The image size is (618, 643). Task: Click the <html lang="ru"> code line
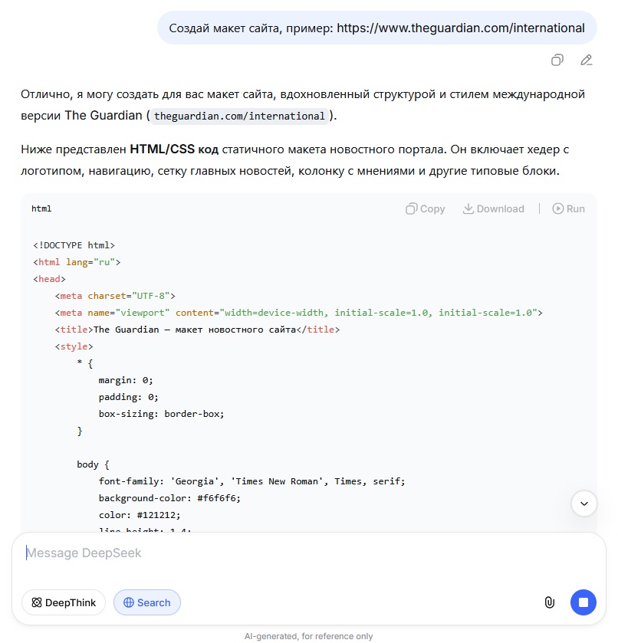pyautogui.click(x=77, y=262)
